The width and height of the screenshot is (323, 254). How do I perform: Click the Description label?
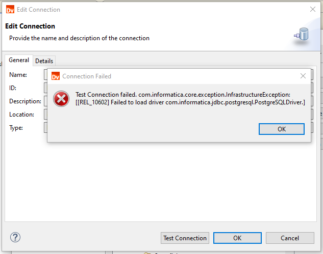click(25, 101)
